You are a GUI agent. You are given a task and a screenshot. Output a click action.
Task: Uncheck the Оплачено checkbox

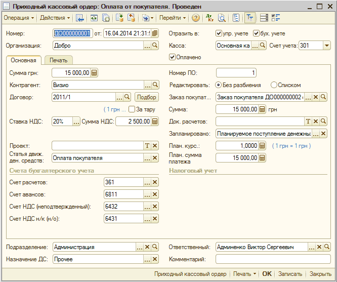tap(173, 57)
